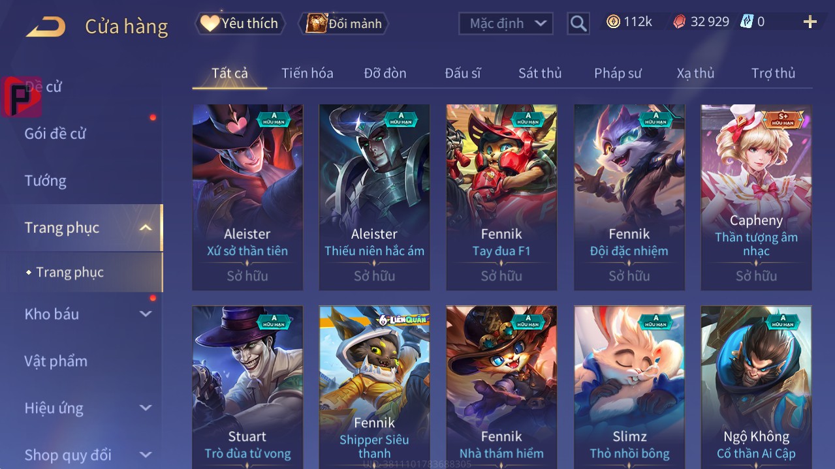Tap the plus icon to add currency
The image size is (835, 469).
tap(810, 22)
